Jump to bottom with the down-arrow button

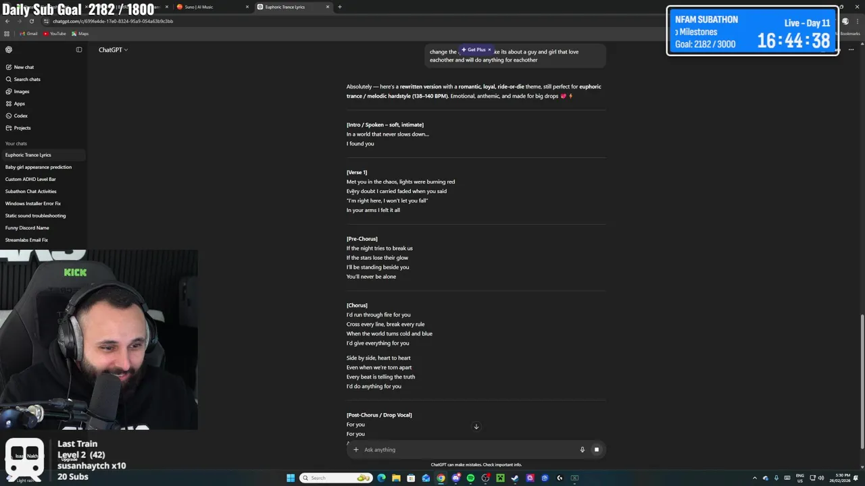(476, 427)
